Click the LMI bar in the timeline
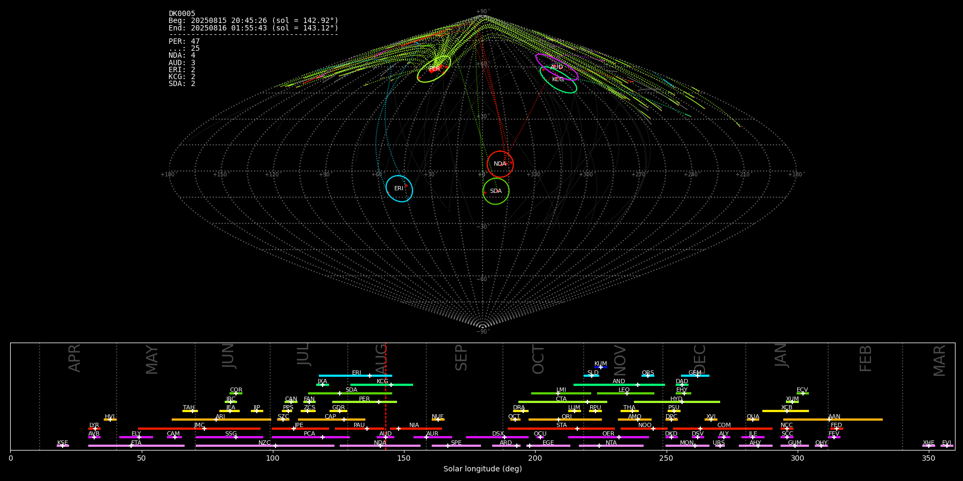963x481 pixels. click(x=561, y=393)
